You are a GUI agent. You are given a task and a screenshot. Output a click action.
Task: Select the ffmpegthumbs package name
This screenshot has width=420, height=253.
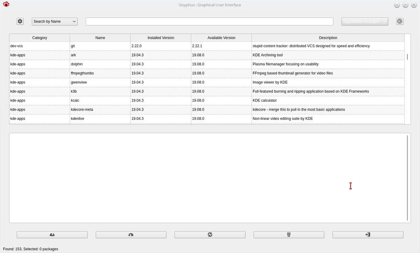[82, 73]
